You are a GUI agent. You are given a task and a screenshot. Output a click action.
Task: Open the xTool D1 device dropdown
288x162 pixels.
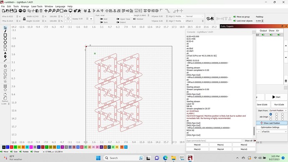(274, 132)
